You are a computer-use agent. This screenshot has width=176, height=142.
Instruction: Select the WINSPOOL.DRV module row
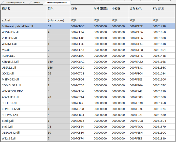[x=88, y=91]
